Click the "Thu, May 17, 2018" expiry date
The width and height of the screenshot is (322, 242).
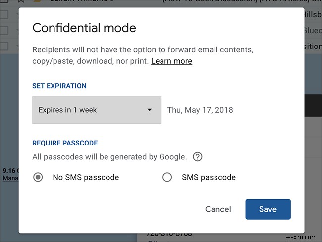click(200, 110)
